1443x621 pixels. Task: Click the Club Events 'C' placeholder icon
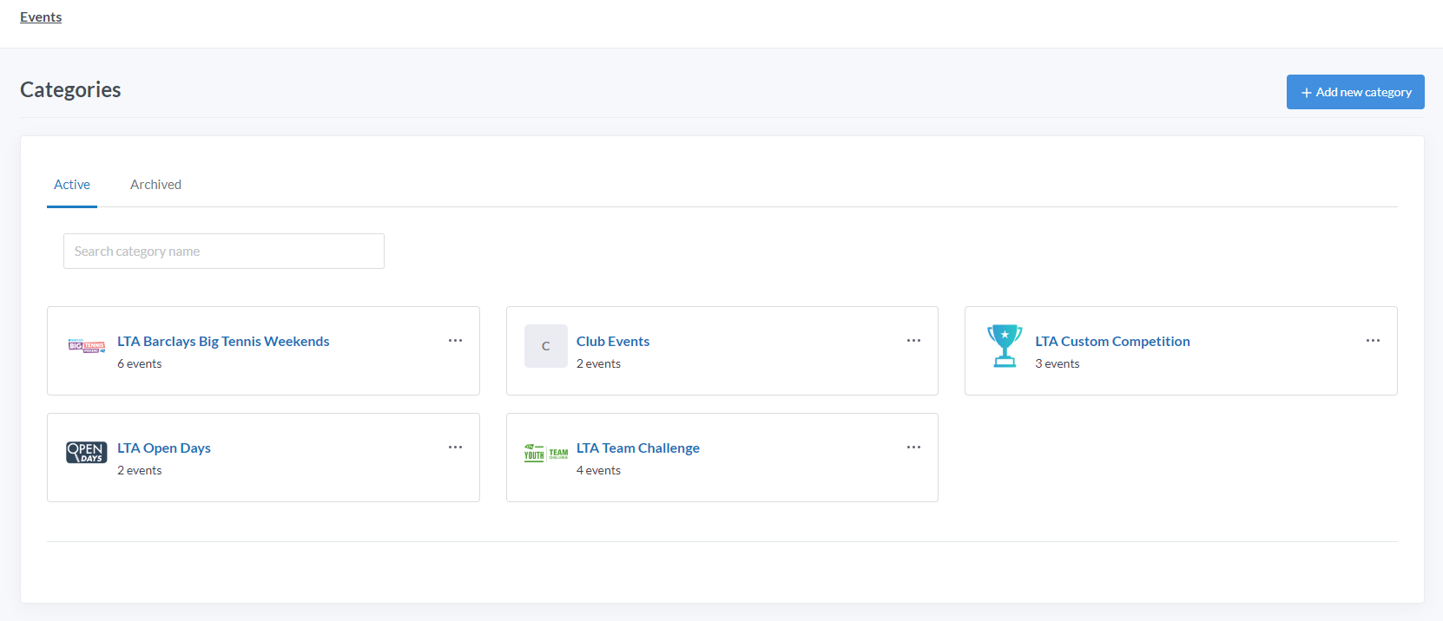(545, 346)
